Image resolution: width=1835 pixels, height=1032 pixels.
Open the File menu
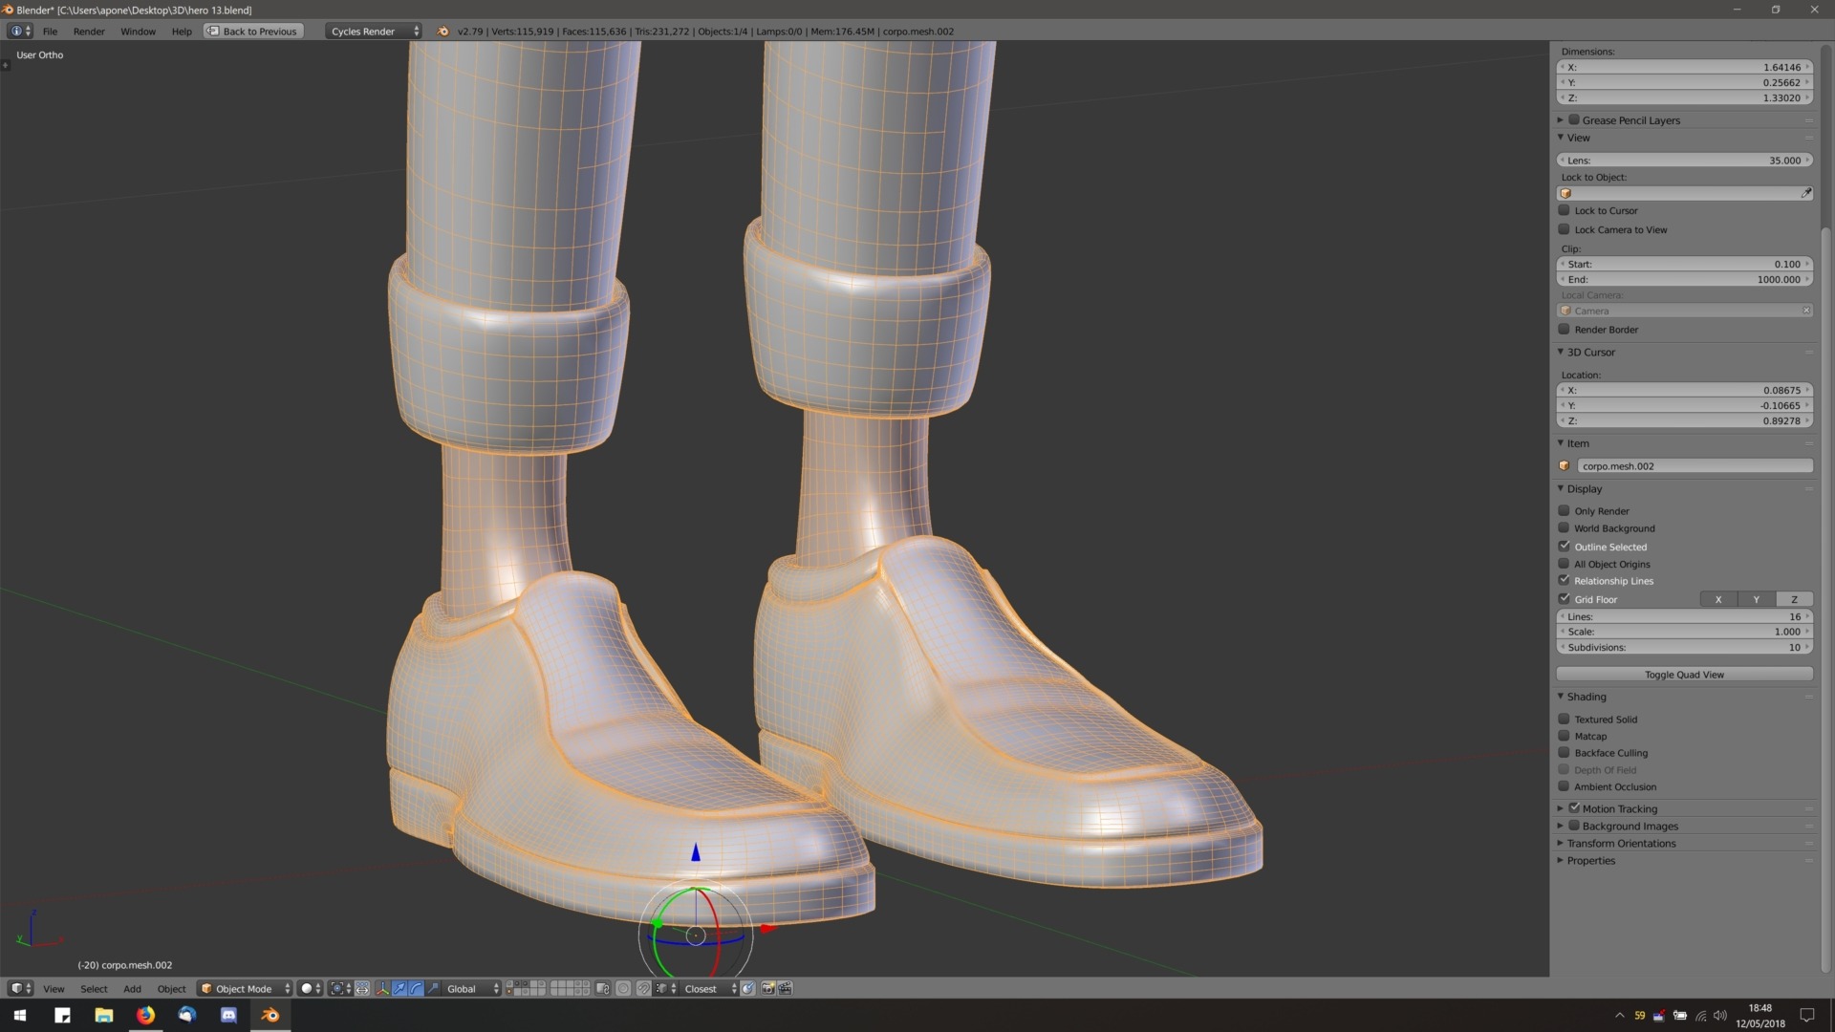pyautogui.click(x=50, y=31)
